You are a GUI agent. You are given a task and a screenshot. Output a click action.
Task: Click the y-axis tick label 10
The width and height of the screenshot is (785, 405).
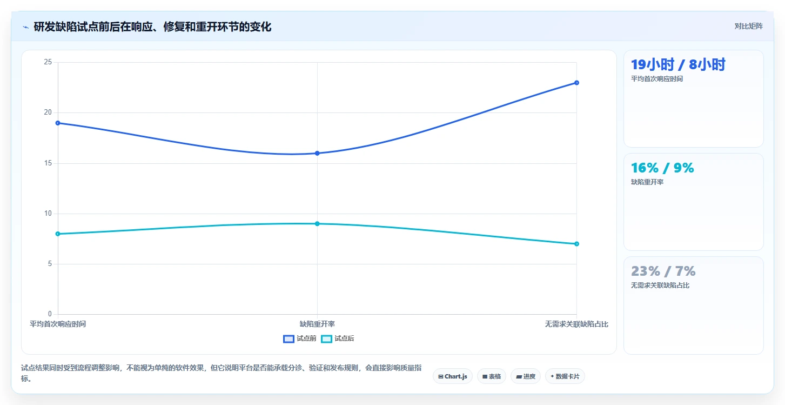click(x=48, y=214)
